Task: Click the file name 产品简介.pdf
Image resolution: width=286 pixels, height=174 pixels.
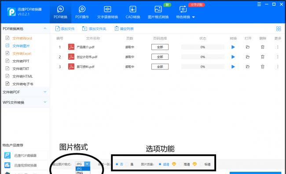Action: pyautogui.click(x=85, y=47)
